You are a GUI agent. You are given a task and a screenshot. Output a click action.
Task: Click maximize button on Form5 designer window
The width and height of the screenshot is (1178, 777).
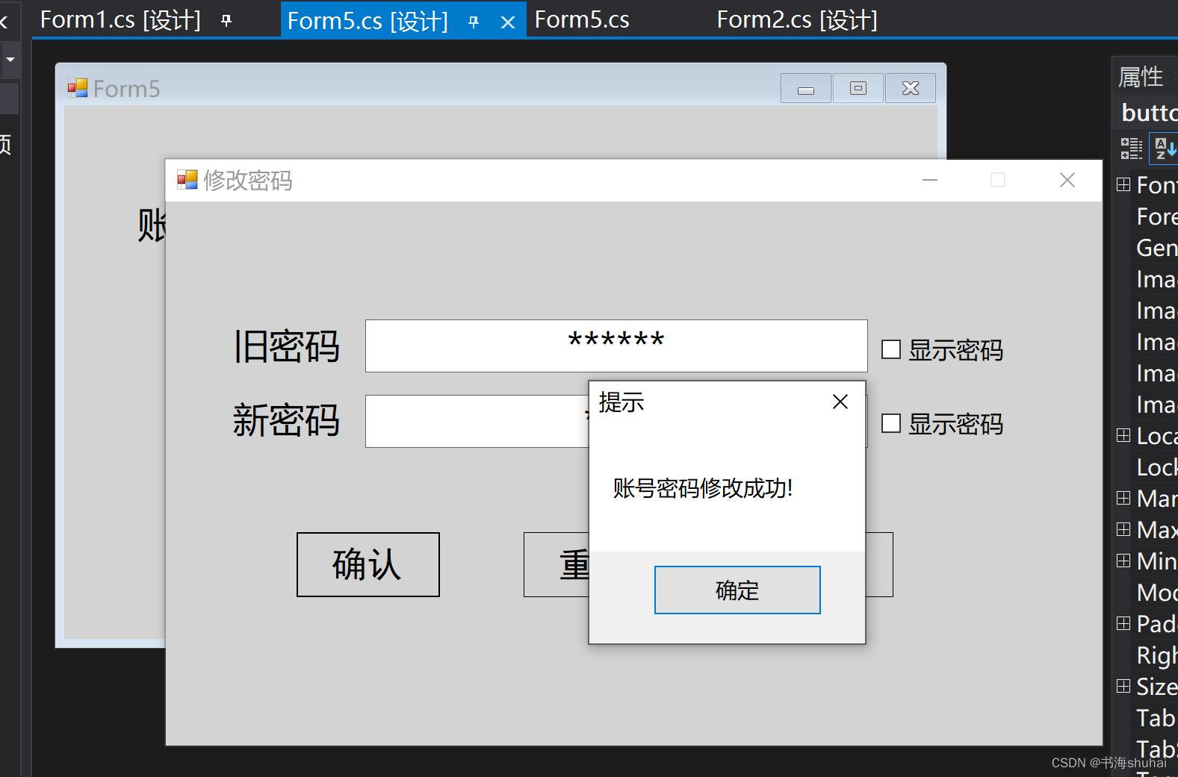point(858,88)
